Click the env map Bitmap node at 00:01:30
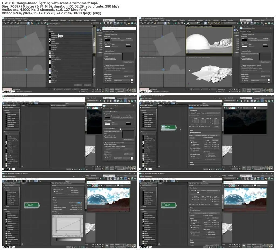The height and width of the screenshot is (250, 276). (x=169, y=127)
